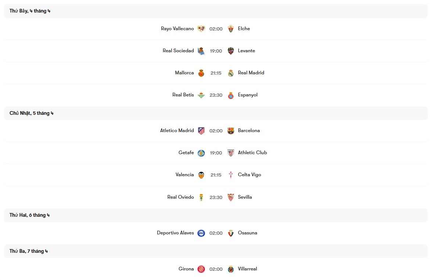Select the Celta Vigo logo
The width and height of the screenshot is (430, 280).
pos(230,174)
